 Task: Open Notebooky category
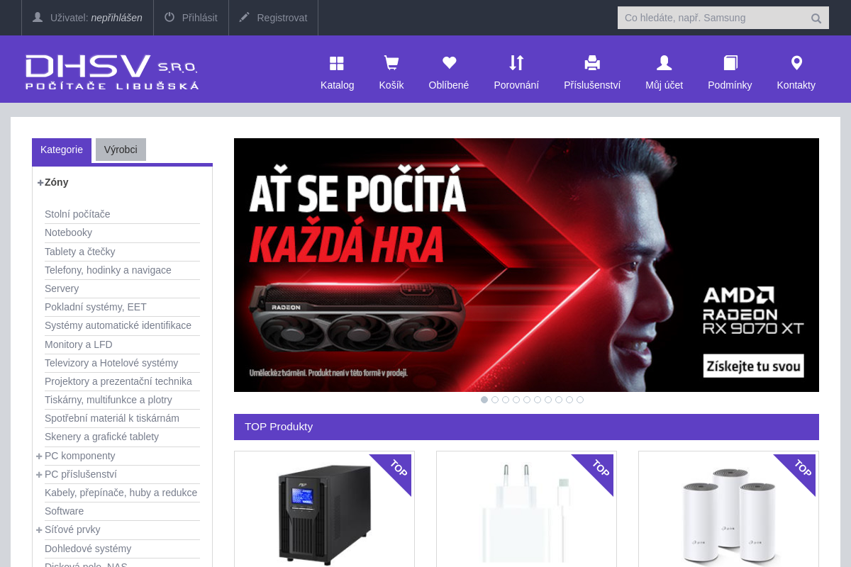(x=68, y=232)
